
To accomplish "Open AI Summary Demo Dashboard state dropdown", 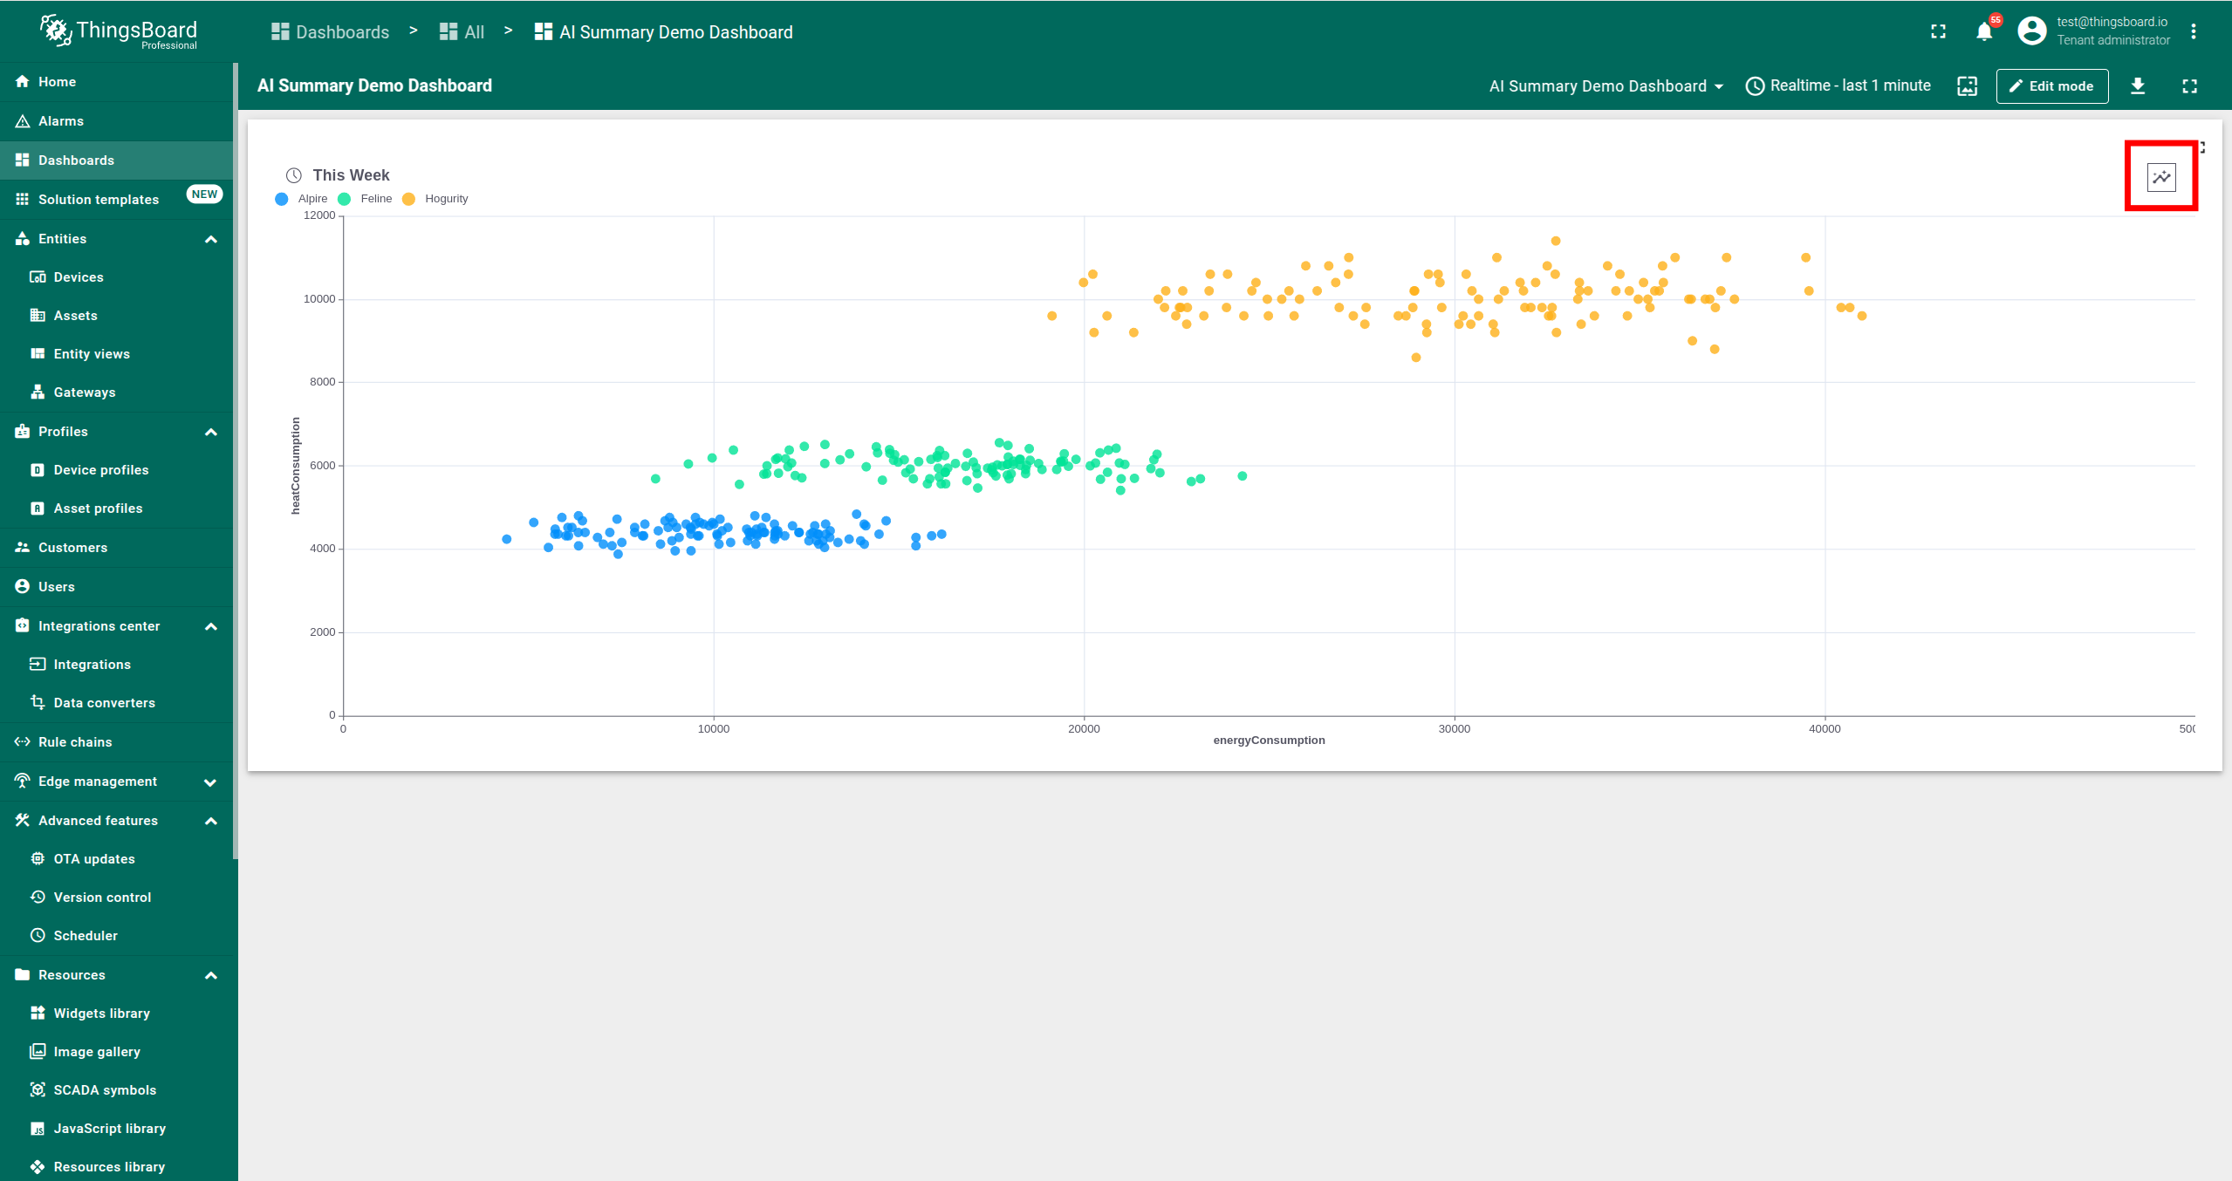I will [1606, 85].
